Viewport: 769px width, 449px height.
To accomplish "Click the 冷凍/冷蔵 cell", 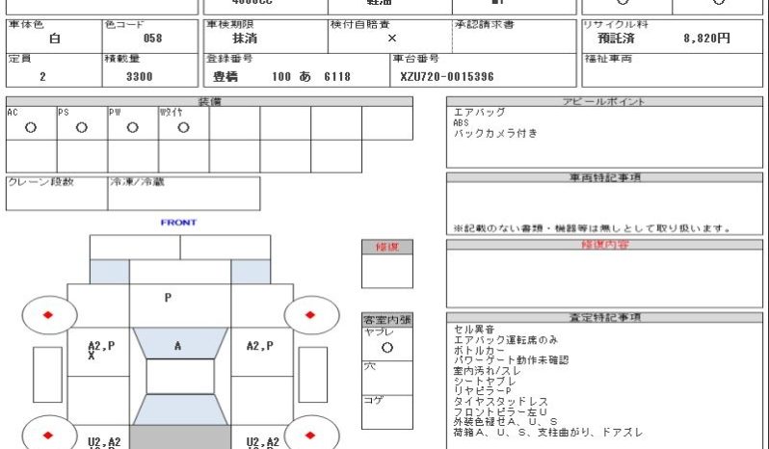I will (x=184, y=194).
